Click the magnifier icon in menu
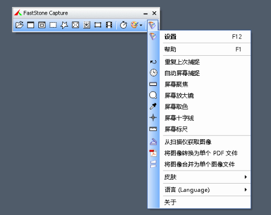 (x=153, y=95)
